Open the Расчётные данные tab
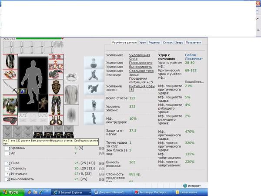The height and width of the screenshot is (196, 261). [124, 43]
